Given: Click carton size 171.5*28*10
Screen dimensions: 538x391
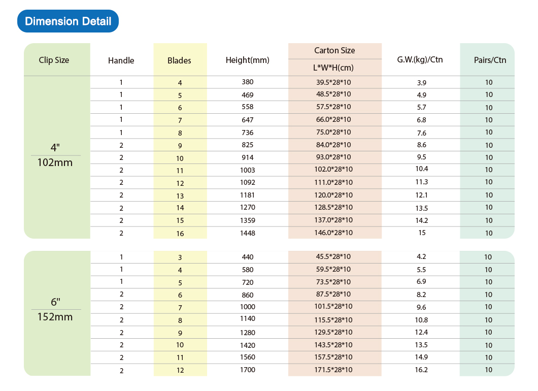Looking at the screenshot, I should 333,370.
